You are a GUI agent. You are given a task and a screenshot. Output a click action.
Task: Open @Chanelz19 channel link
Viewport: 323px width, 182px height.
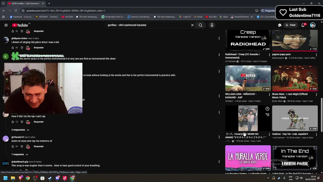17,137
